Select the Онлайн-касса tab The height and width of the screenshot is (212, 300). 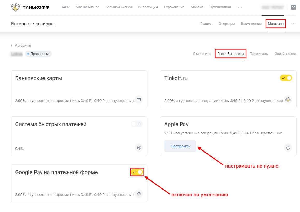[285, 54]
